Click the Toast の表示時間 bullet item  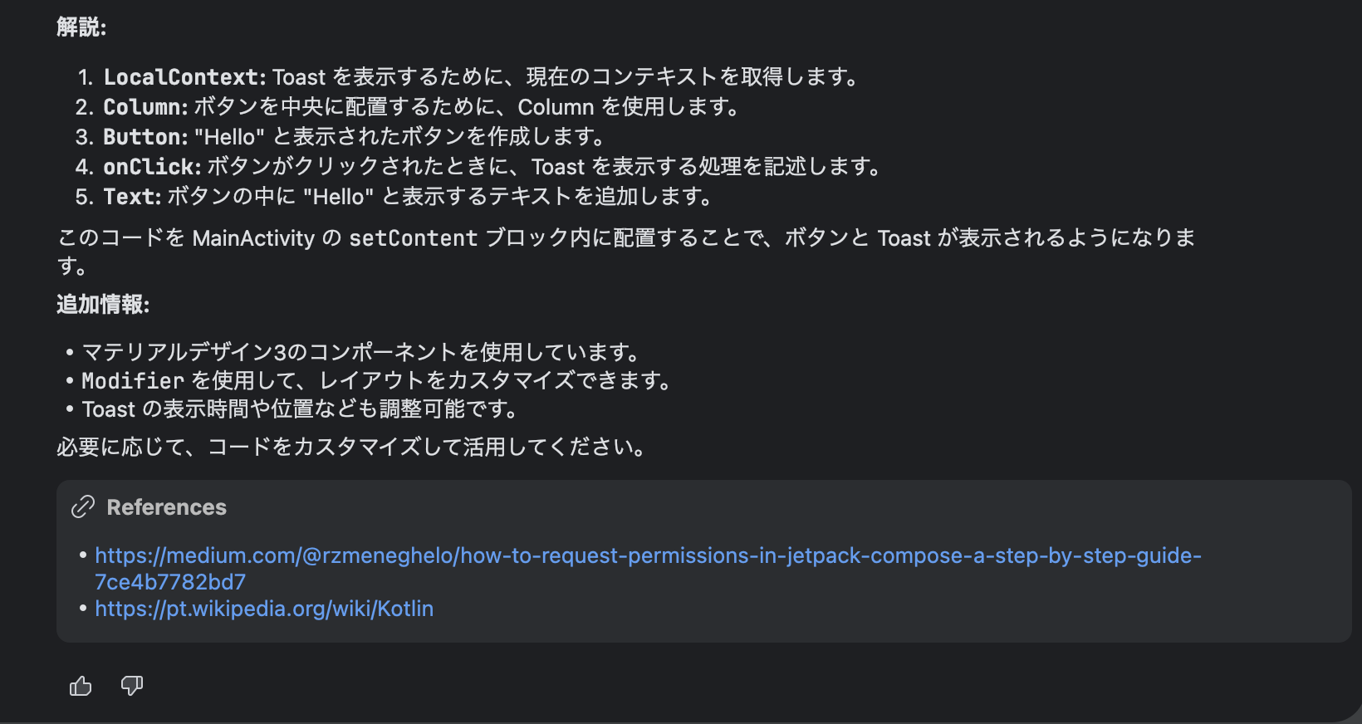click(301, 409)
